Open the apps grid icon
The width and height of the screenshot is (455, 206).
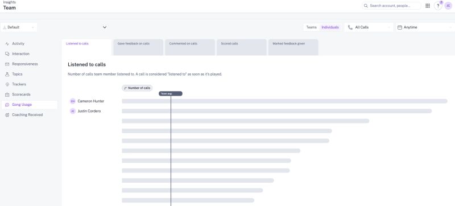pos(428,6)
